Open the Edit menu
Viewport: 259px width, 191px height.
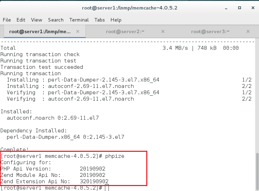21,20
